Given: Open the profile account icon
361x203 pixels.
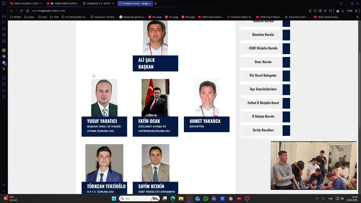Looking at the screenshot, I should coord(338,11).
